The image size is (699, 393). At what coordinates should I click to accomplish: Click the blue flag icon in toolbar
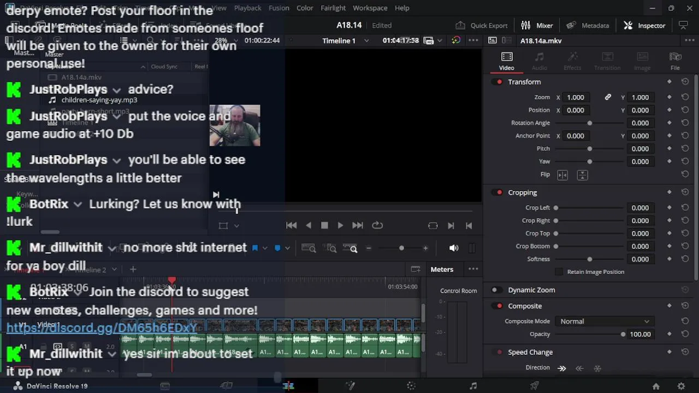[255, 248]
